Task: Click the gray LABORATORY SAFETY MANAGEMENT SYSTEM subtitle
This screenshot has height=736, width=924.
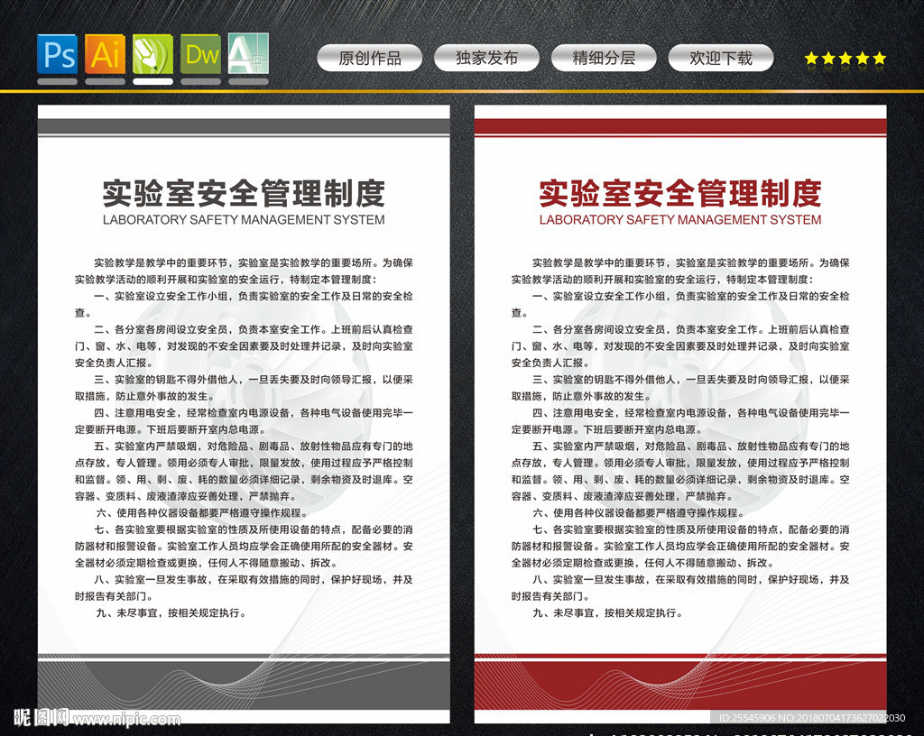Action: pyautogui.click(x=244, y=219)
